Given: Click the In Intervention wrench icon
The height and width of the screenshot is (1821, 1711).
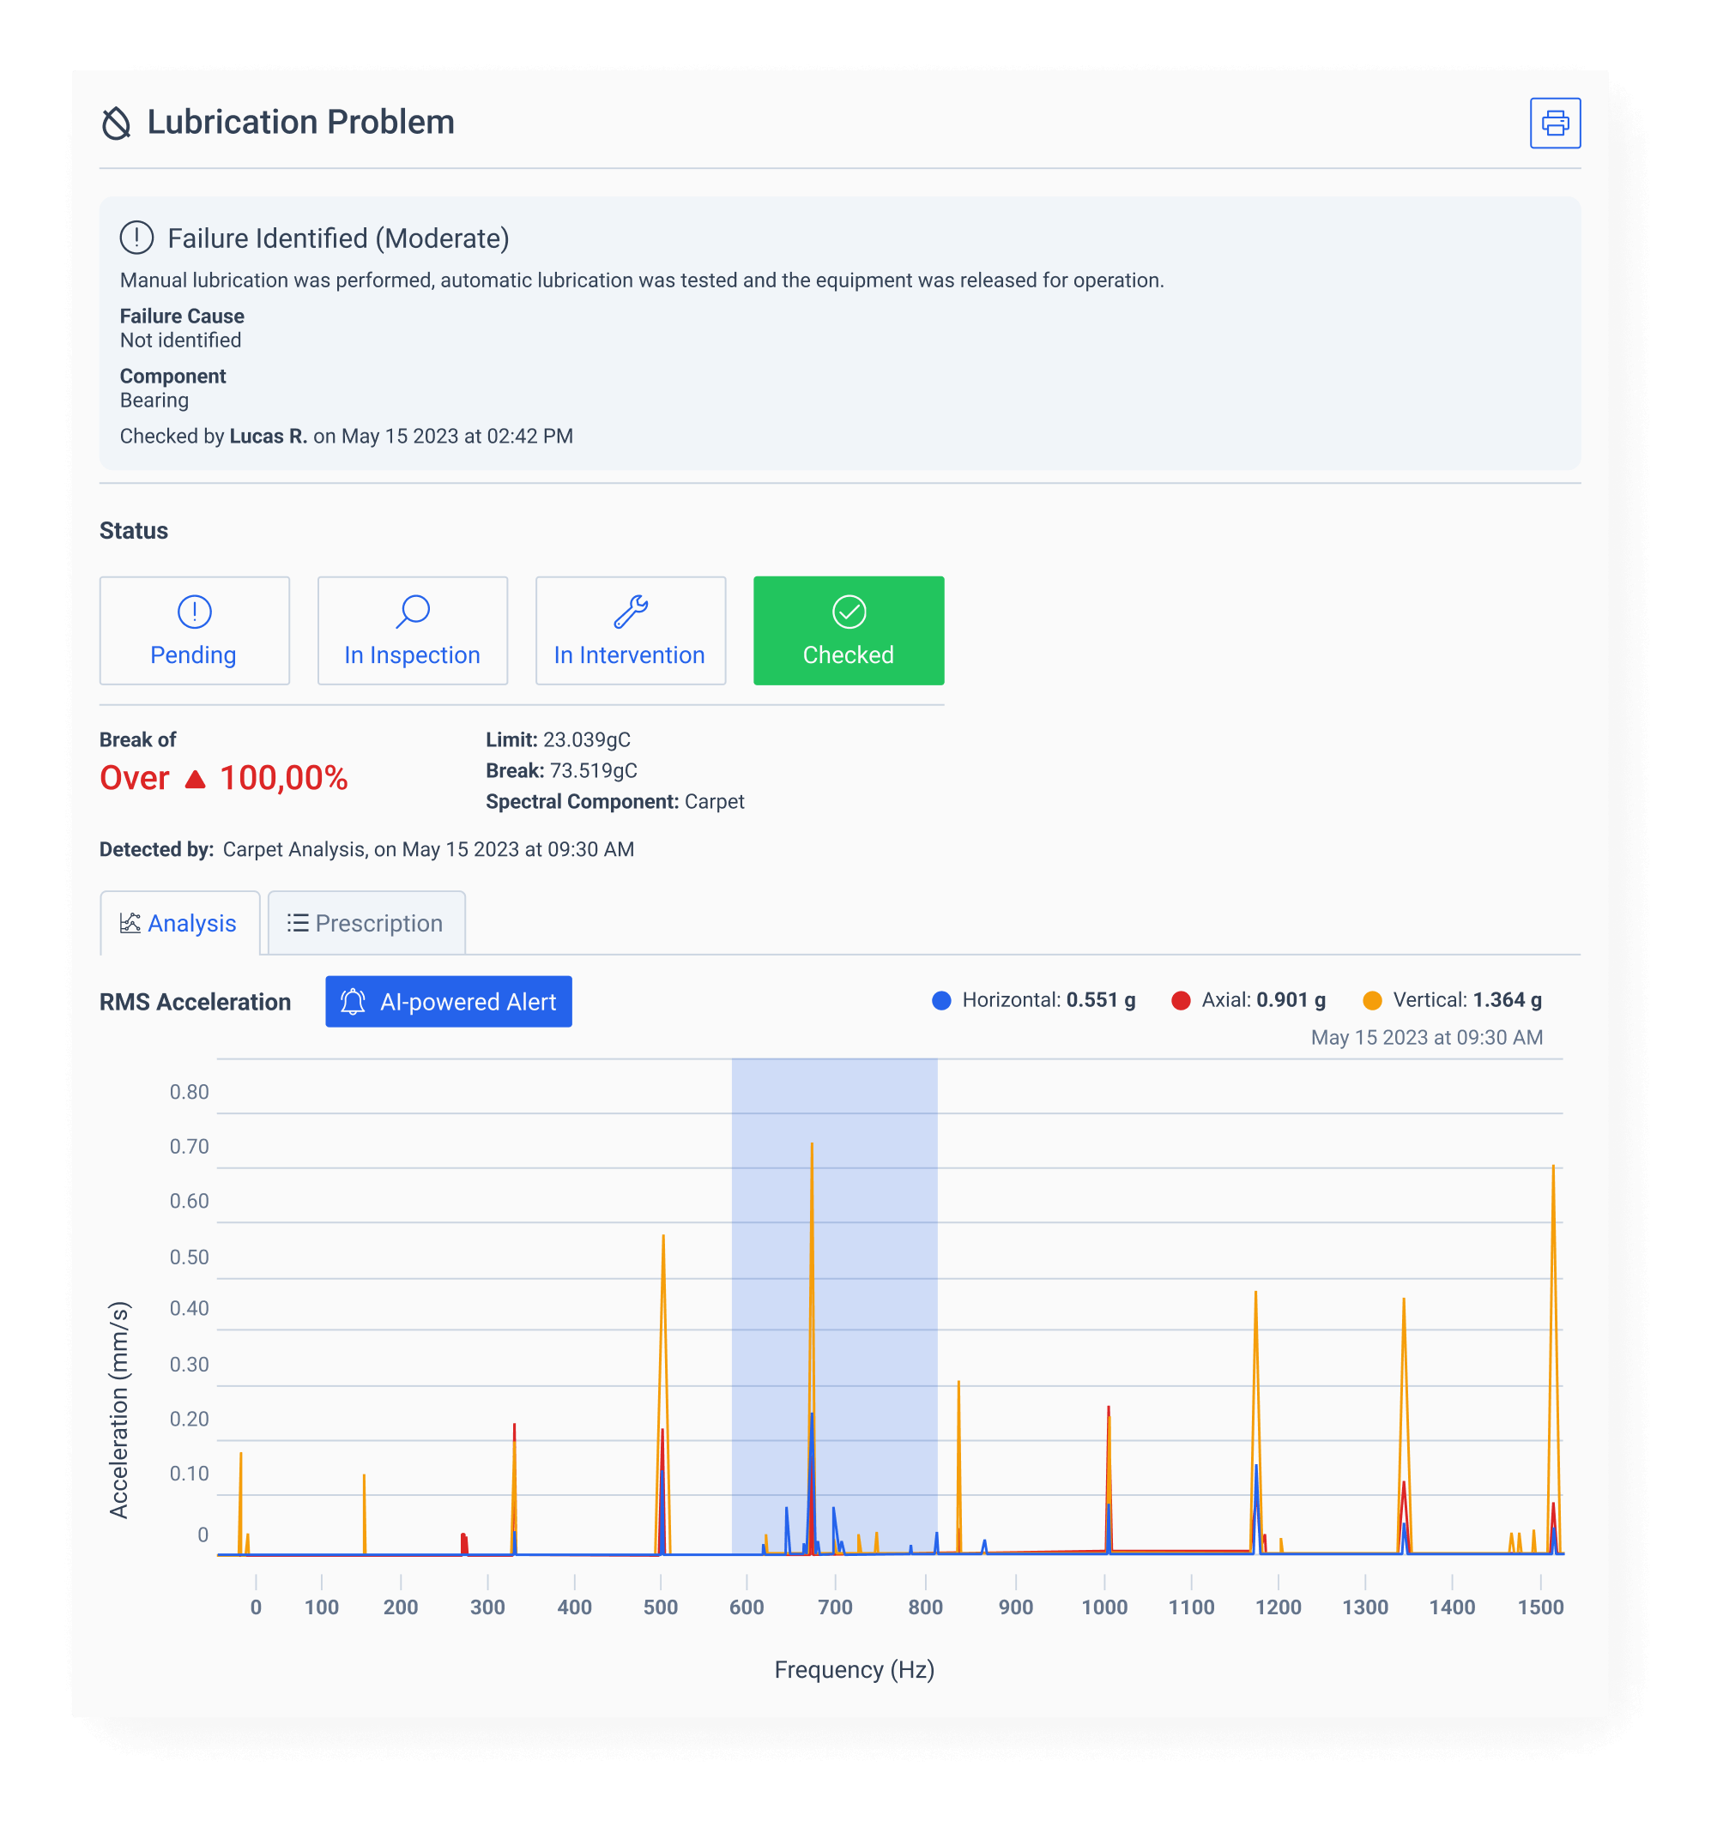Looking at the screenshot, I should [629, 612].
